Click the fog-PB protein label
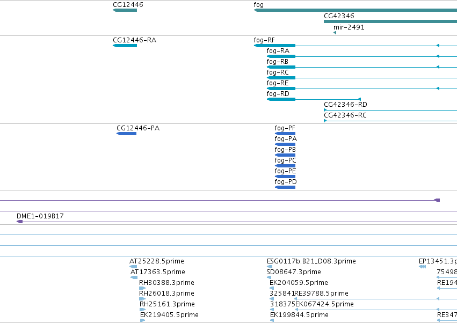The width and height of the screenshot is (457, 323). (285, 150)
